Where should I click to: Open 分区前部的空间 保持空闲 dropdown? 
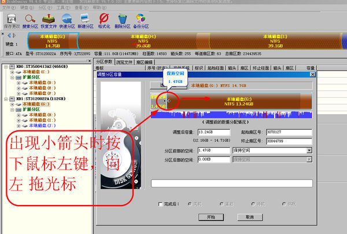[x=309, y=150]
